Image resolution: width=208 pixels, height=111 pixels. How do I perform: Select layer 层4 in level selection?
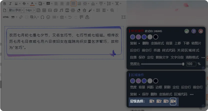point(173,101)
